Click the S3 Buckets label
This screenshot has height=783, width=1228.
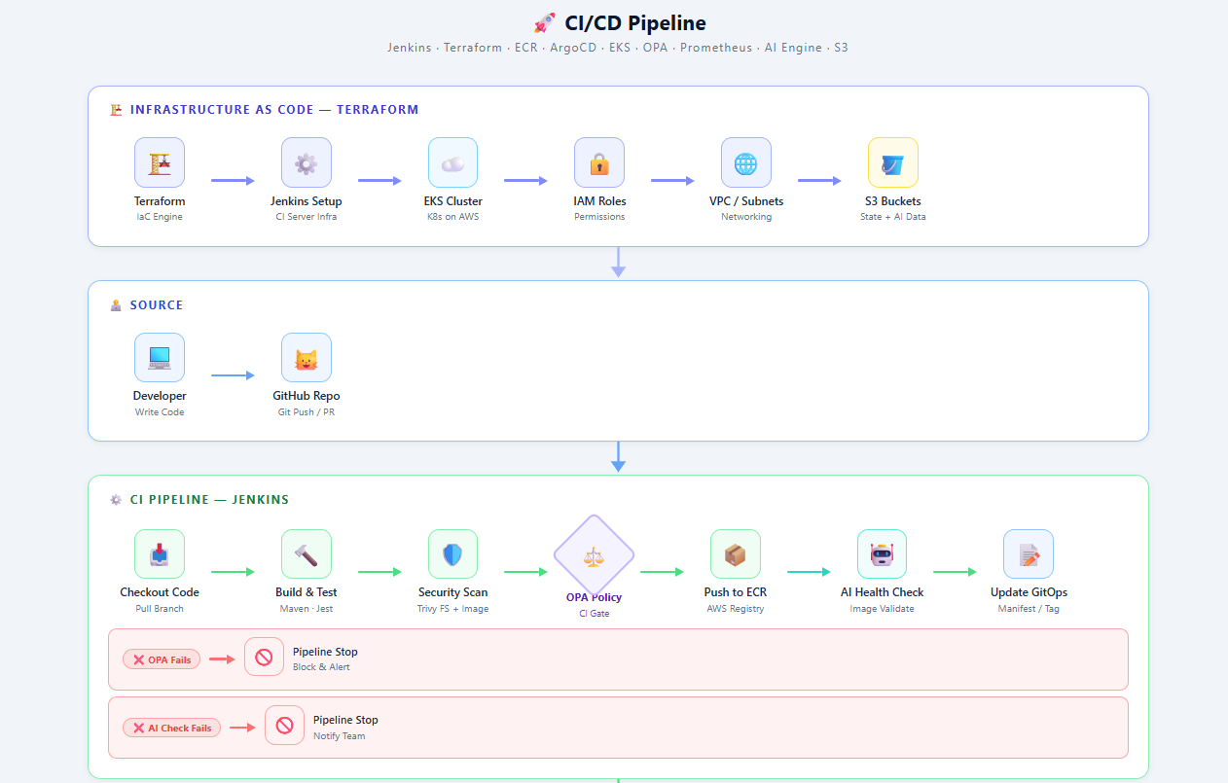tap(893, 201)
